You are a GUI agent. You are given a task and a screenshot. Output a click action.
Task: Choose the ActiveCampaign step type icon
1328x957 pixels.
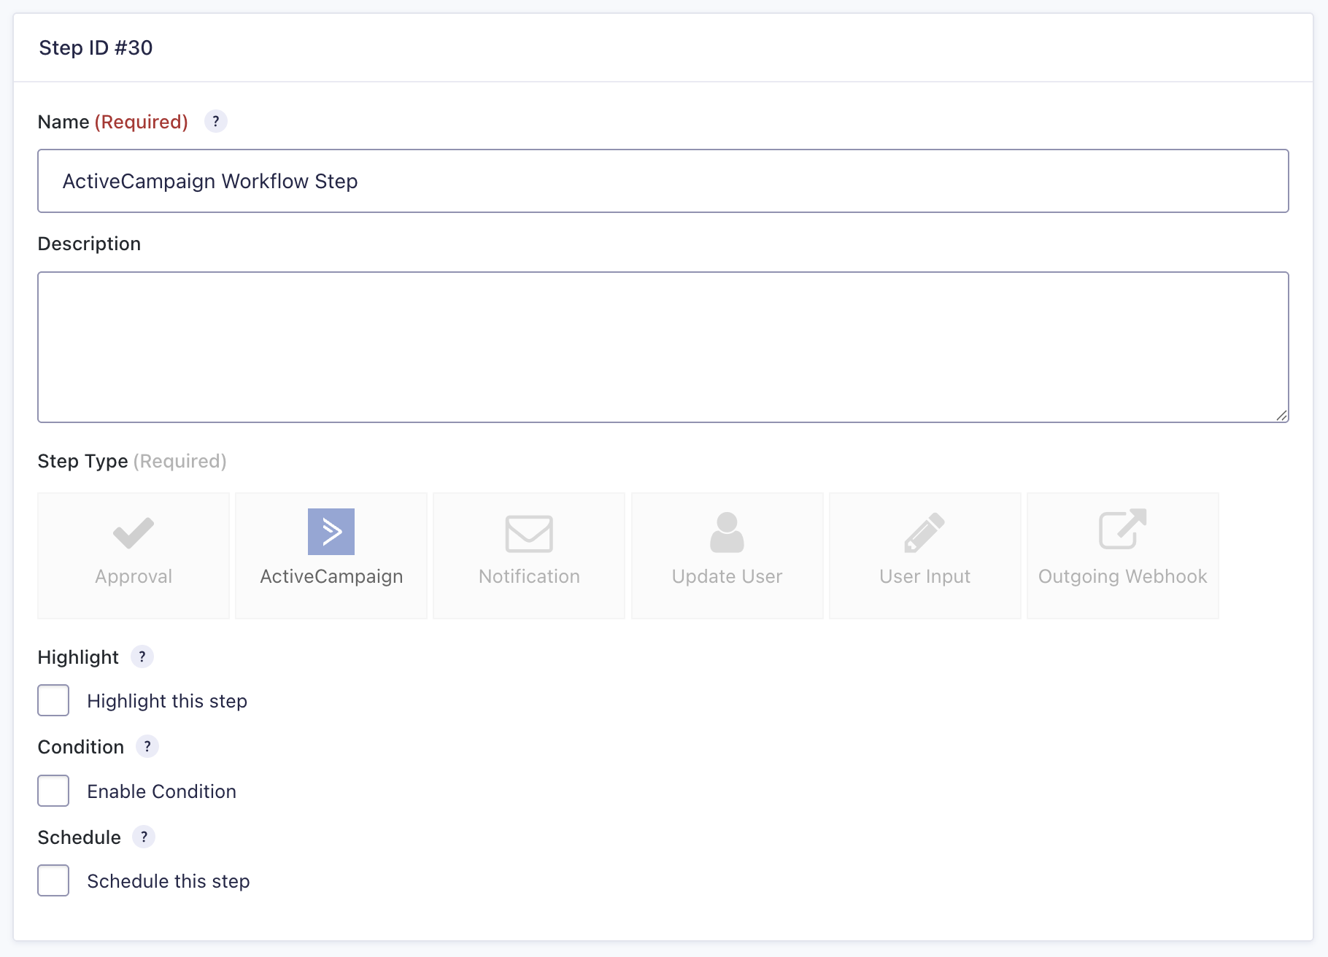click(x=331, y=532)
